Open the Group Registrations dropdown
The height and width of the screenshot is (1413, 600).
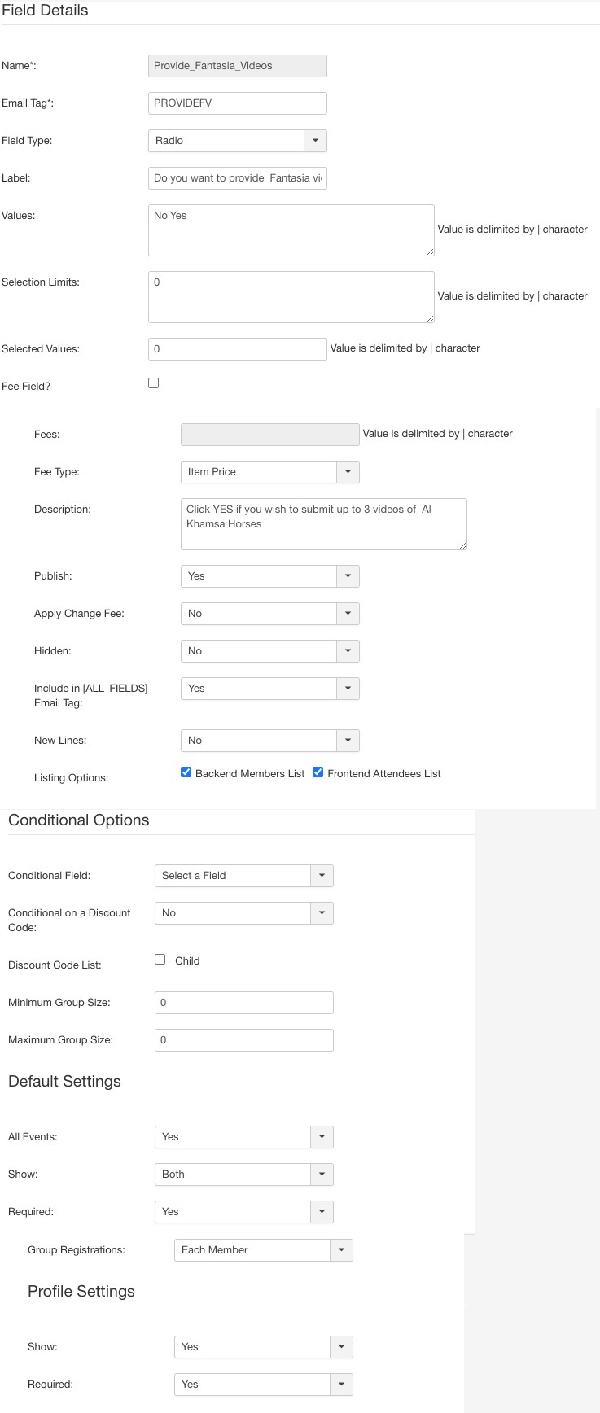(263, 1250)
